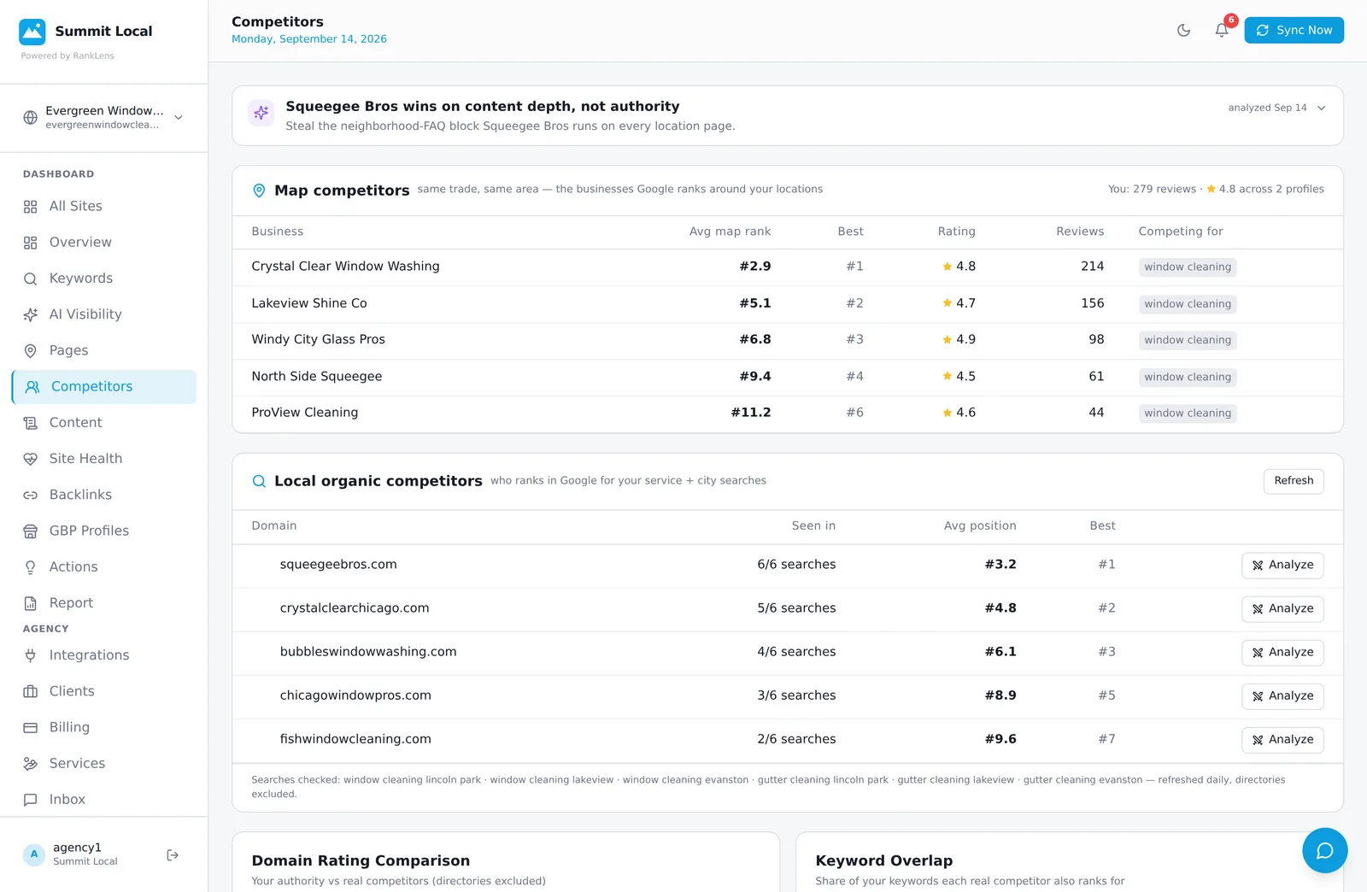Expand the Squeegee Bros insight chevron
This screenshot has width=1367, height=892.
click(1321, 109)
